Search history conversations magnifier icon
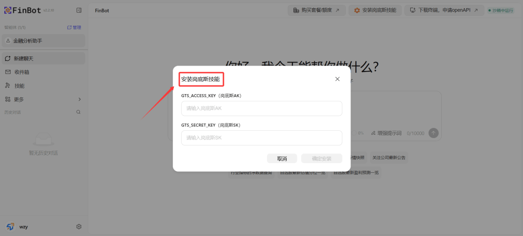Image resolution: width=523 pixels, height=236 pixels. tap(78, 112)
